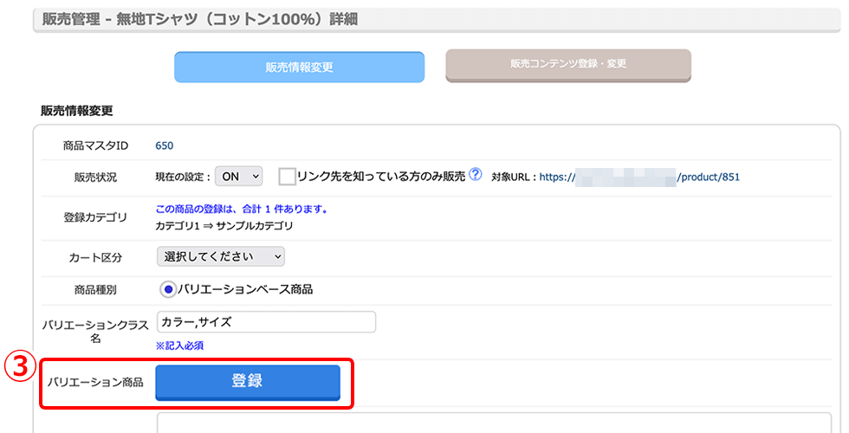Click the ※記入必須 note

(x=180, y=346)
